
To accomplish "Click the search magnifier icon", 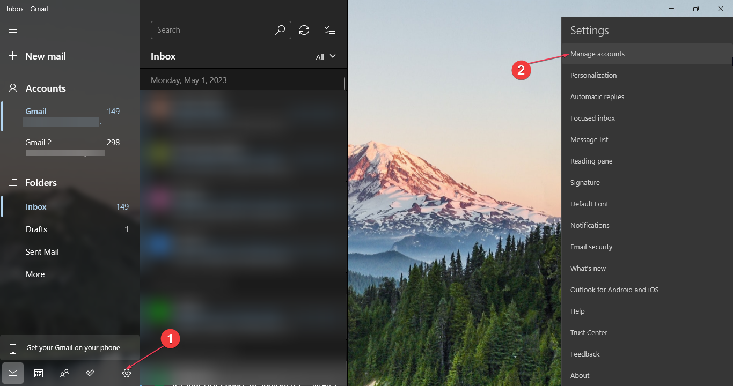I will click(x=280, y=30).
